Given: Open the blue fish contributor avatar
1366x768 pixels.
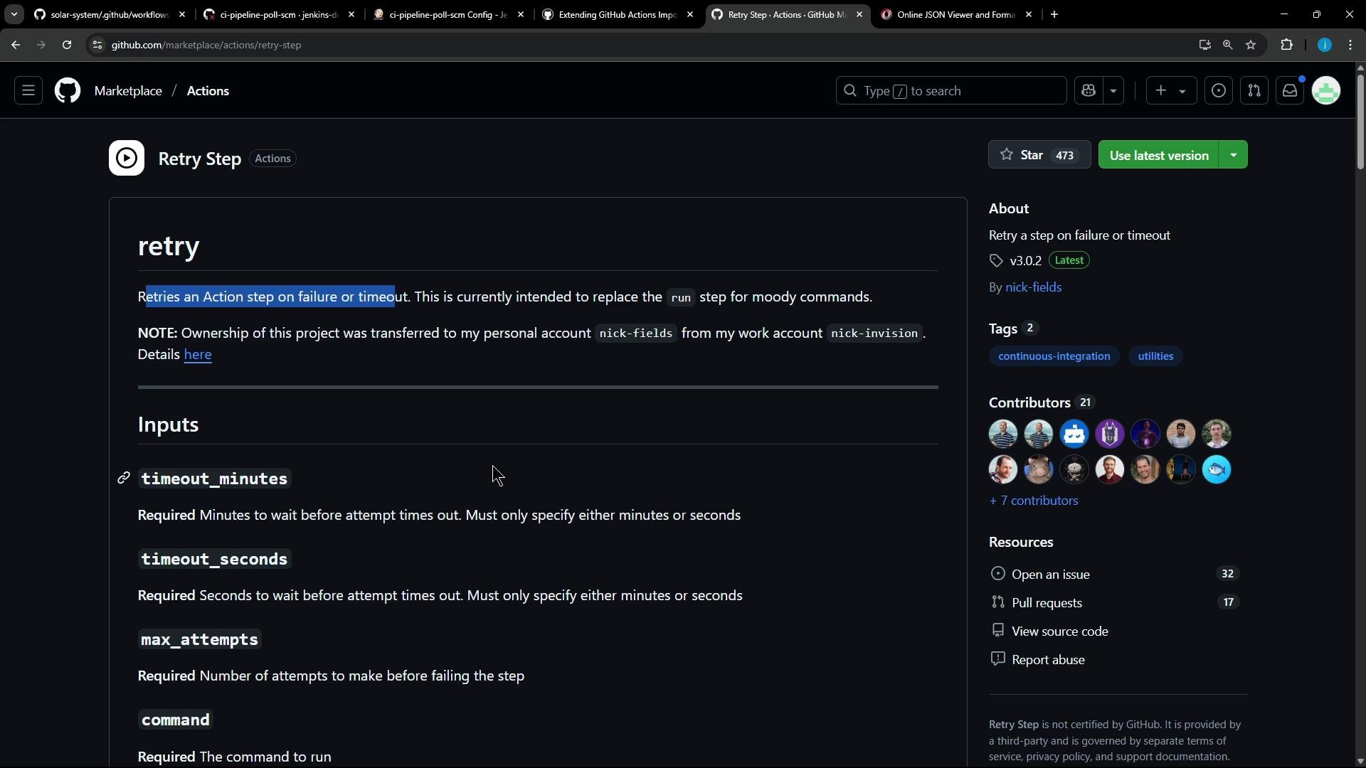Looking at the screenshot, I should pyautogui.click(x=1217, y=469).
